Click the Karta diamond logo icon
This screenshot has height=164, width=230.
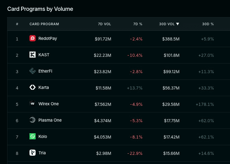(33, 88)
